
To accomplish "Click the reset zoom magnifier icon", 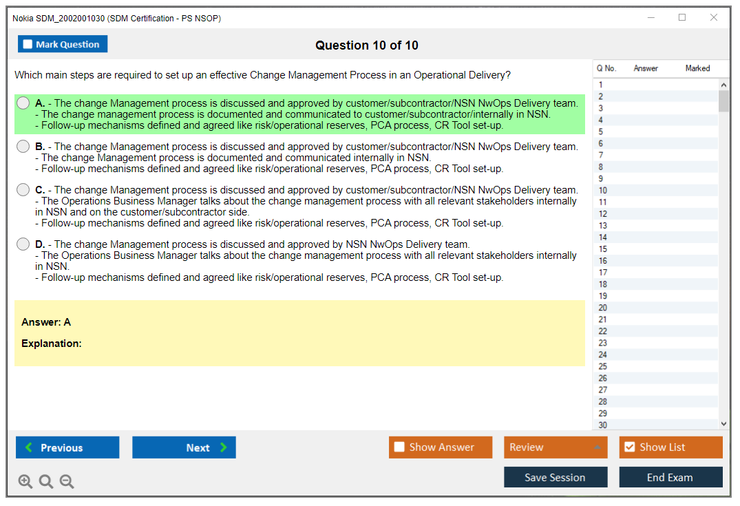I will (x=46, y=482).
